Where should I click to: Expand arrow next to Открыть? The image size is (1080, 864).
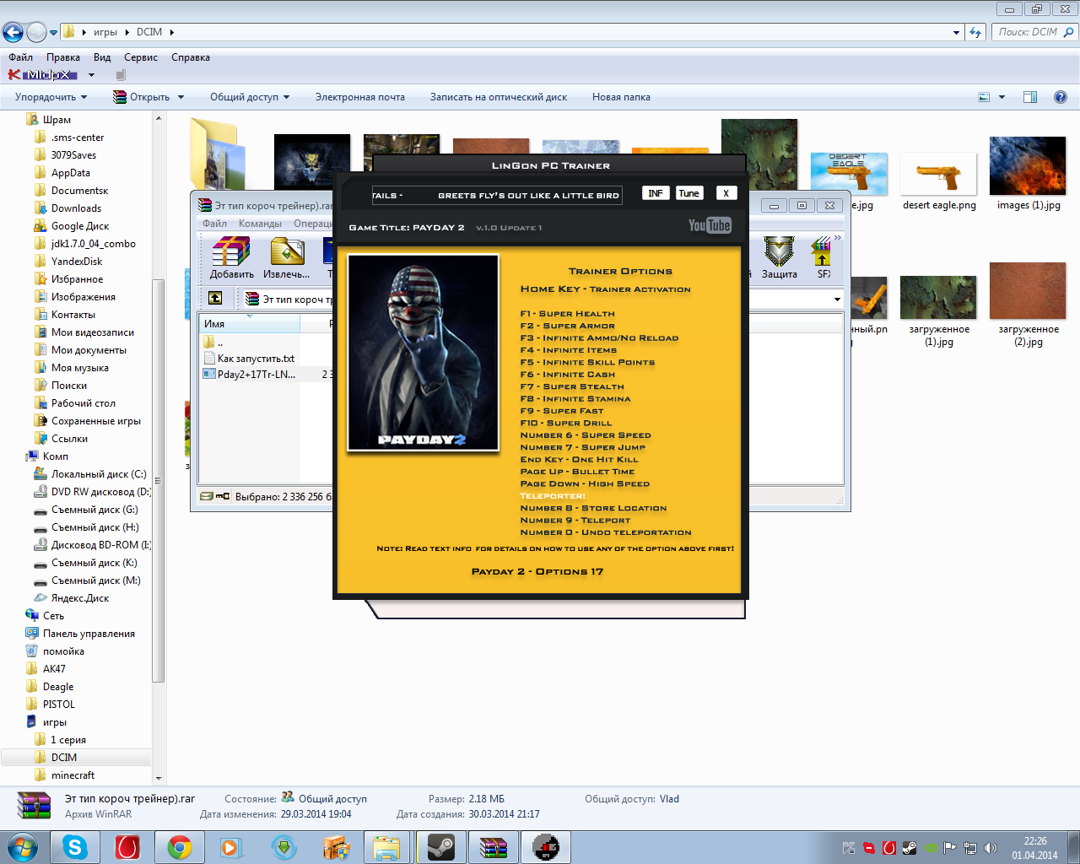(181, 97)
